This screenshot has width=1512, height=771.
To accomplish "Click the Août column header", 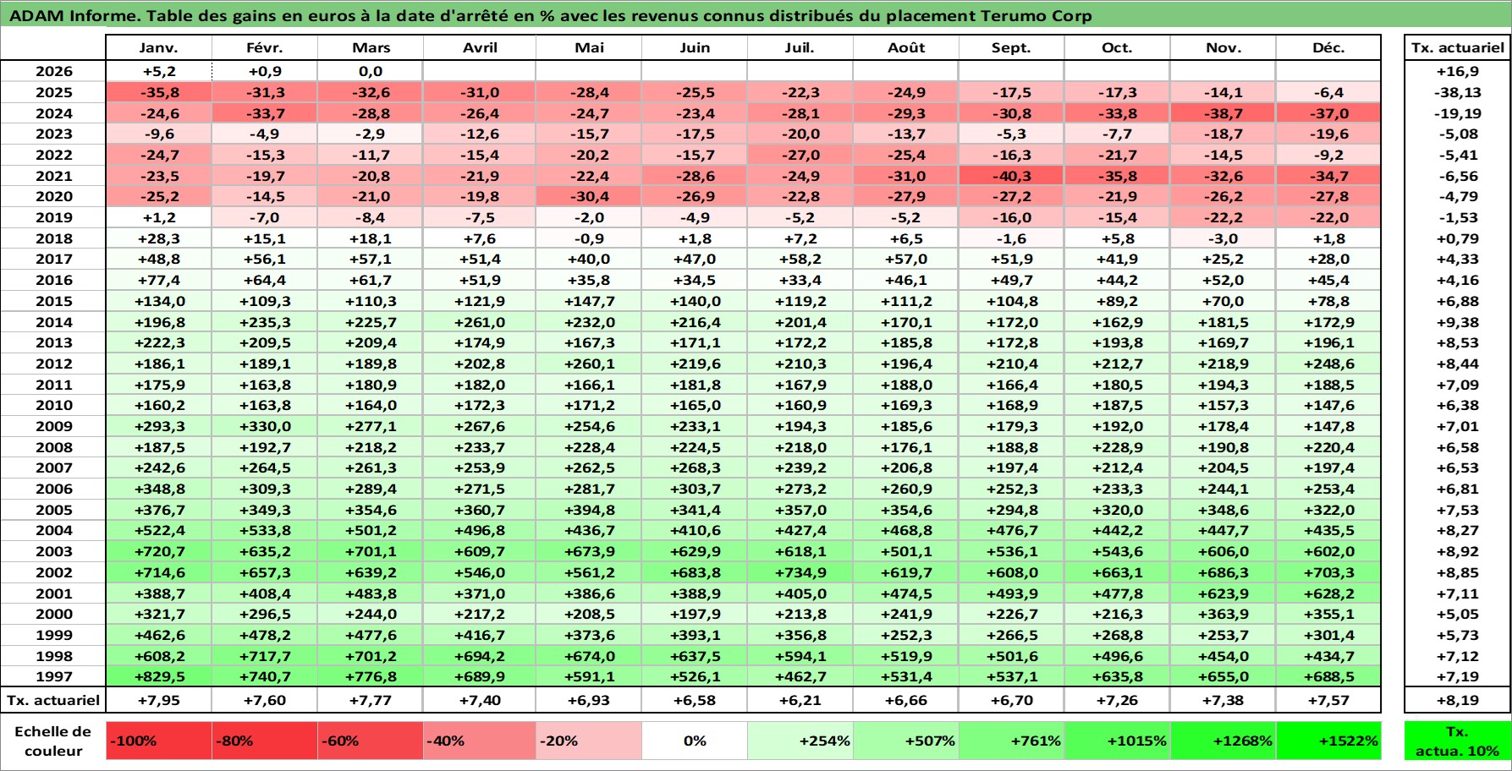I will [x=905, y=47].
